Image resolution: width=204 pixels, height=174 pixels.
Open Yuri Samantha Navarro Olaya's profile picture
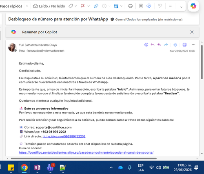coord(12,48)
